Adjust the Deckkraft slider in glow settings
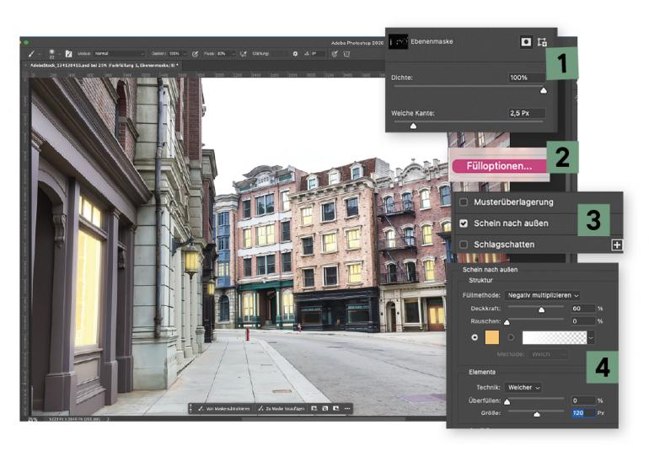The height and width of the screenshot is (452, 649). click(541, 309)
